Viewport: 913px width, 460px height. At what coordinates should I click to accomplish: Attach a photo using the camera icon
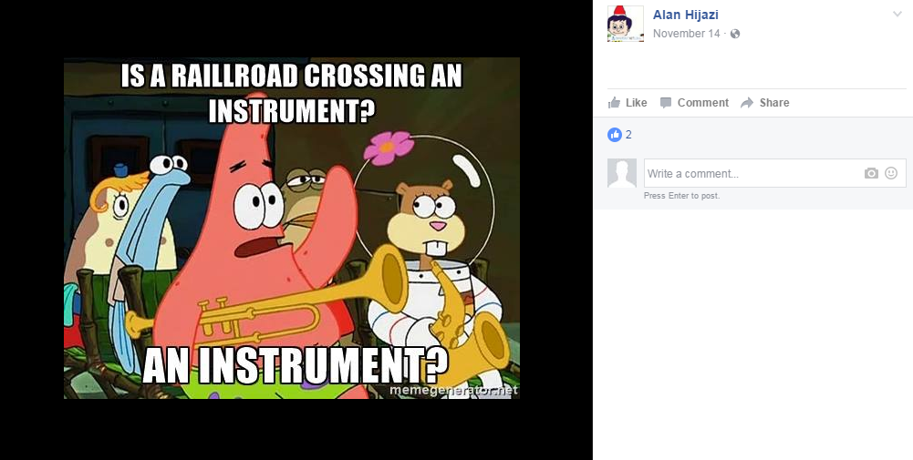(x=871, y=173)
